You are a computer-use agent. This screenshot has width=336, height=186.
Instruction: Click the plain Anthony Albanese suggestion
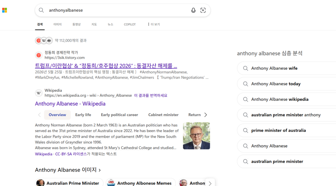pos(286,146)
